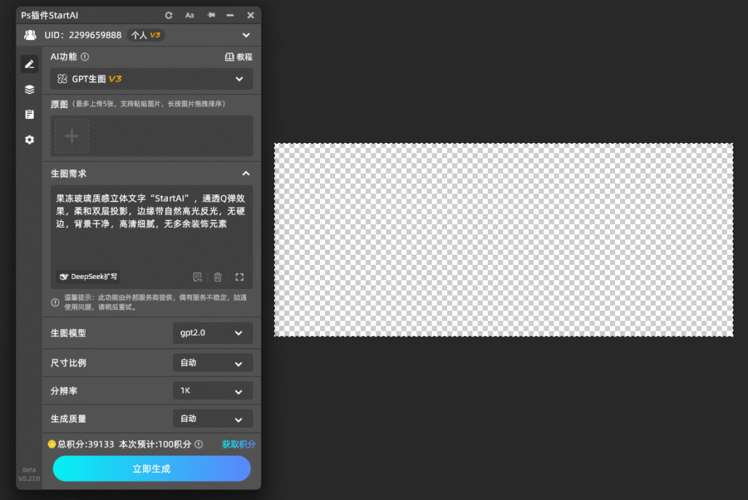Expand the account dropdown chevron
Screen dimensions: 748x500
click(x=246, y=35)
